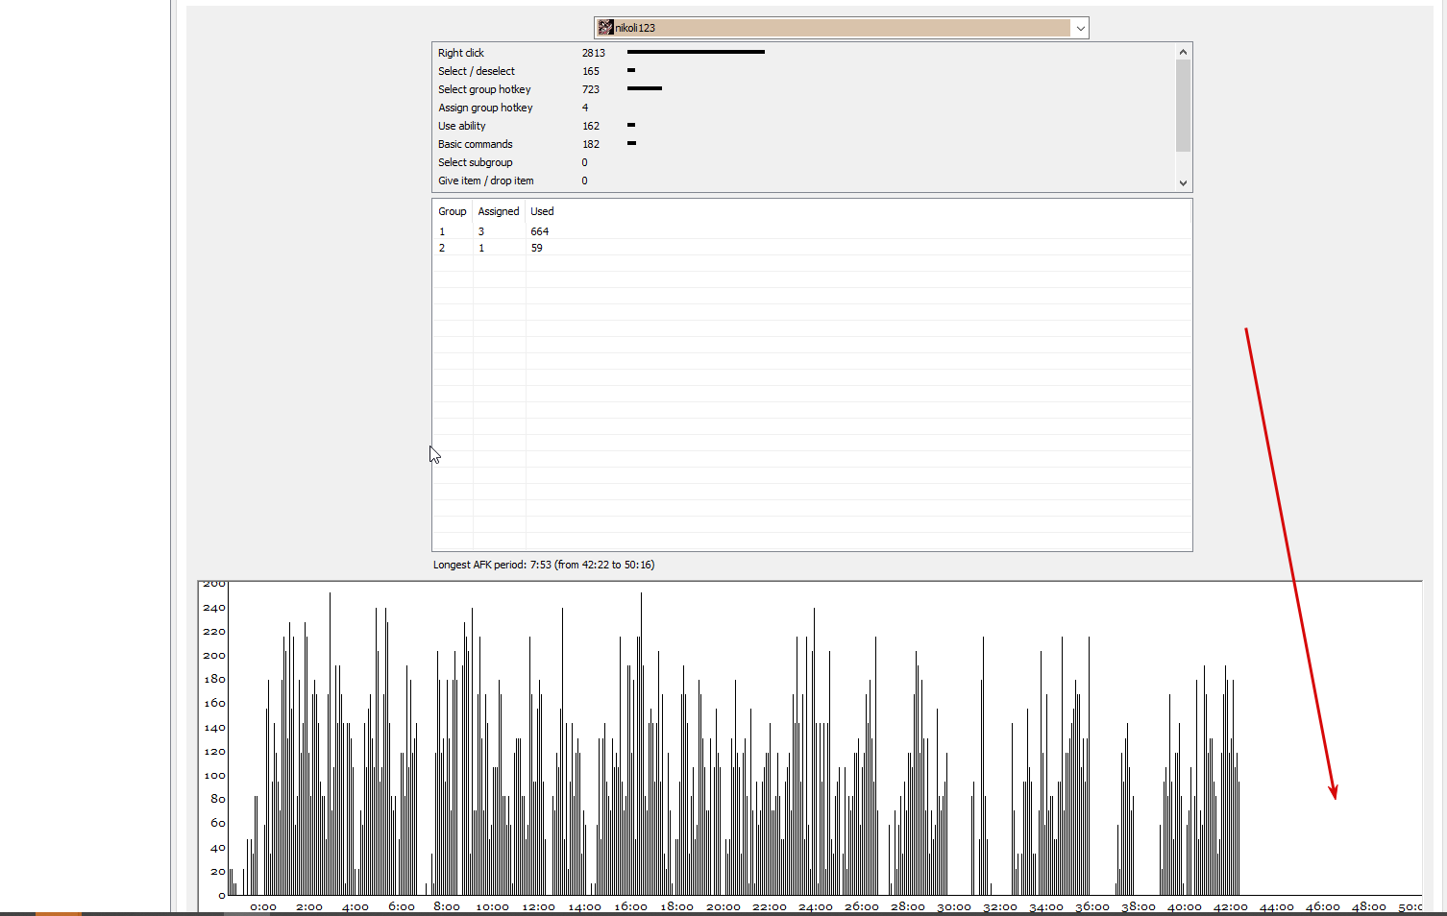The image size is (1447, 916).
Task: Click the "Longest AFK period" text
Action: coord(544,565)
